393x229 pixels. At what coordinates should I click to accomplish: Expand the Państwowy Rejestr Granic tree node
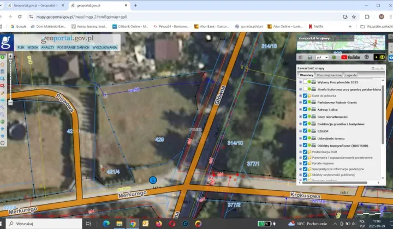click(300, 102)
